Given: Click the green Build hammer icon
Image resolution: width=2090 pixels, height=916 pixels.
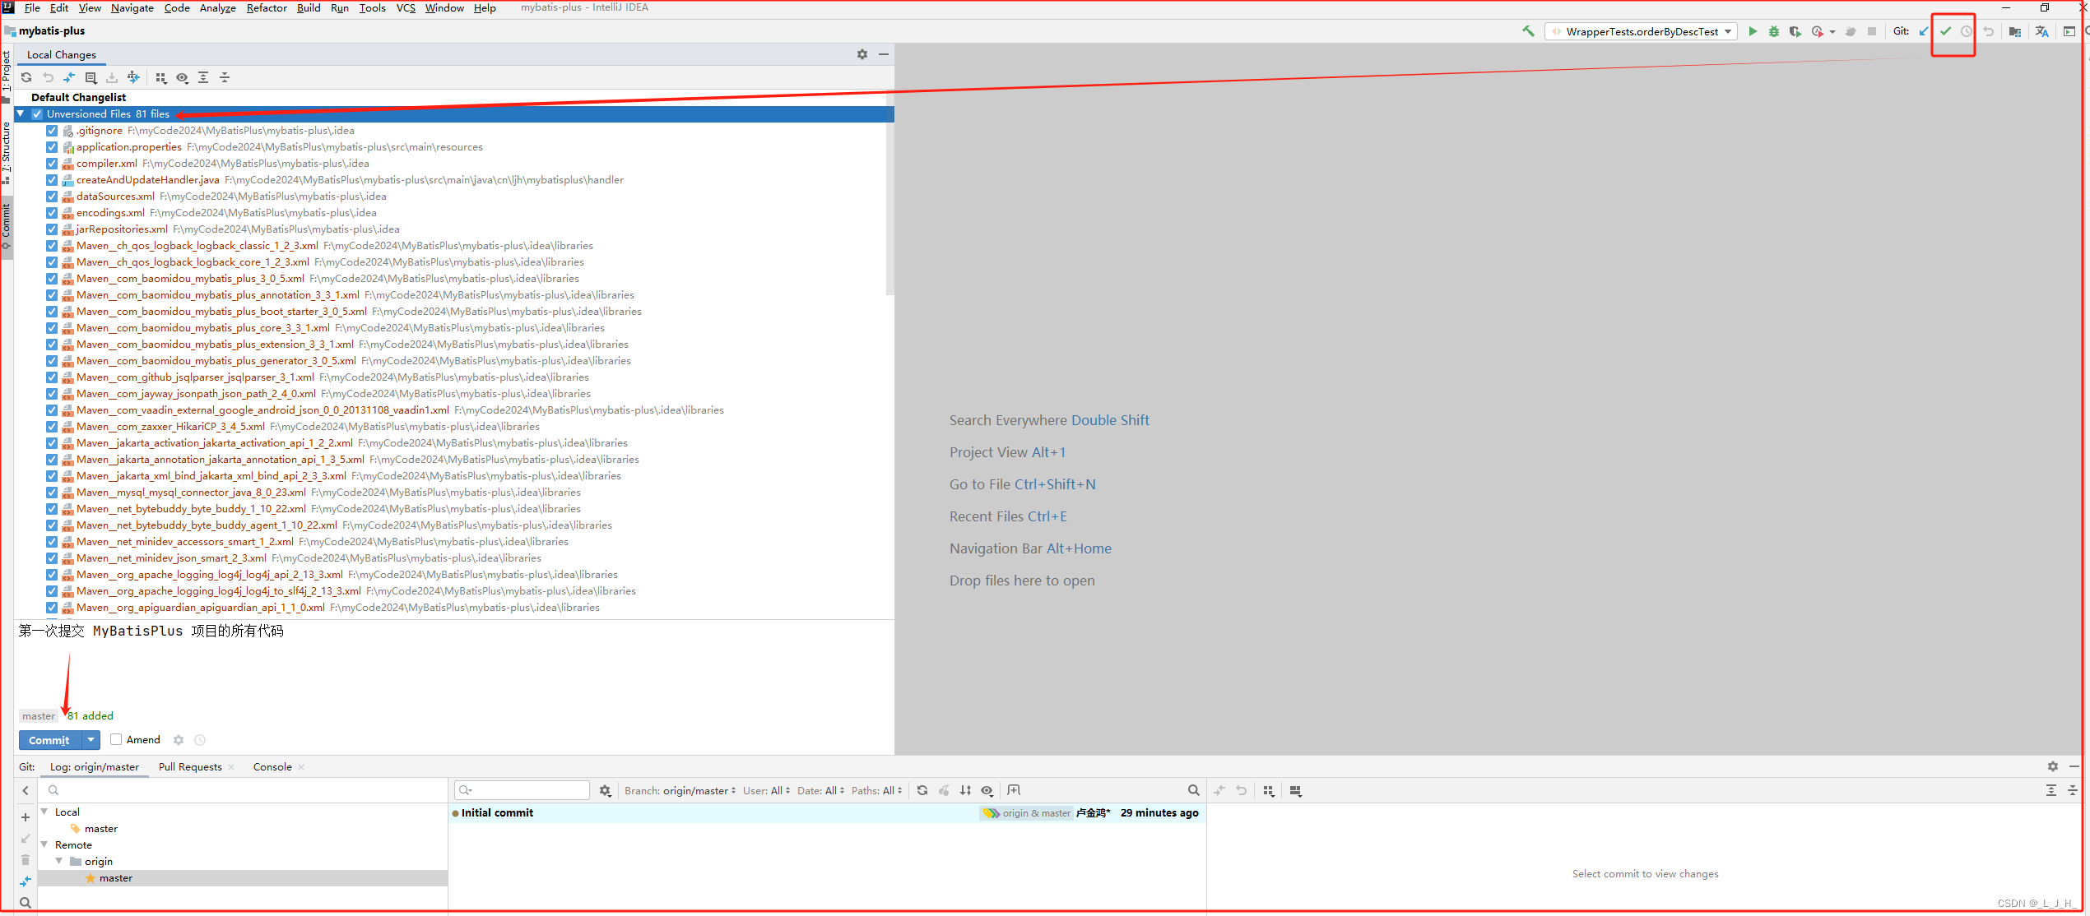Looking at the screenshot, I should [1528, 31].
